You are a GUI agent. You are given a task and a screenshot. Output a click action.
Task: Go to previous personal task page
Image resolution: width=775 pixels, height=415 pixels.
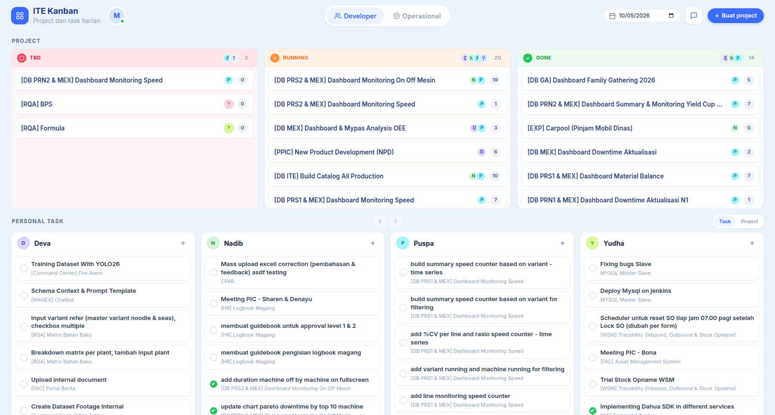coord(380,221)
